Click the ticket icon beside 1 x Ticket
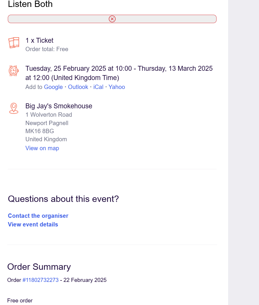259x305 pixels. tap(14, 42)
